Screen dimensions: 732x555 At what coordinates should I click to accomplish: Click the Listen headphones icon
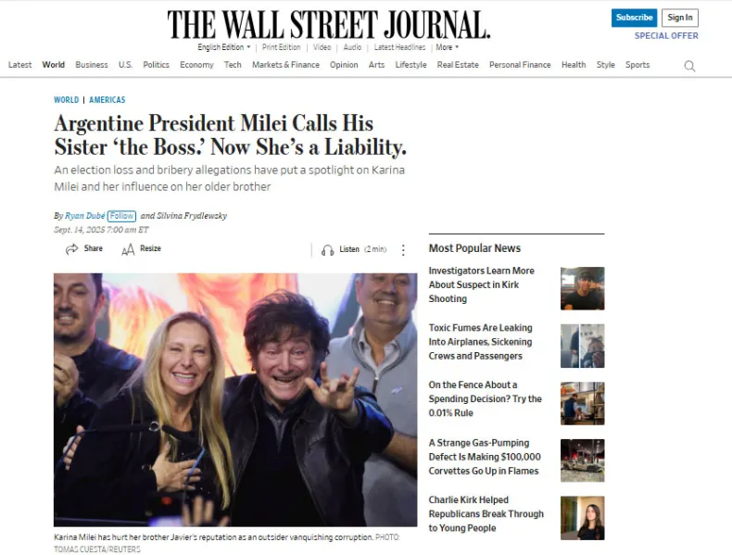point(327,250)
